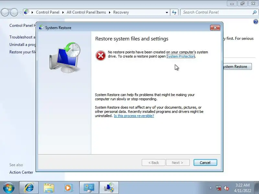Image resolution: width=259 pixels, height=194 pixels.
Task: Click 'Restore system files and settings' heading
Action: [132, 38]
